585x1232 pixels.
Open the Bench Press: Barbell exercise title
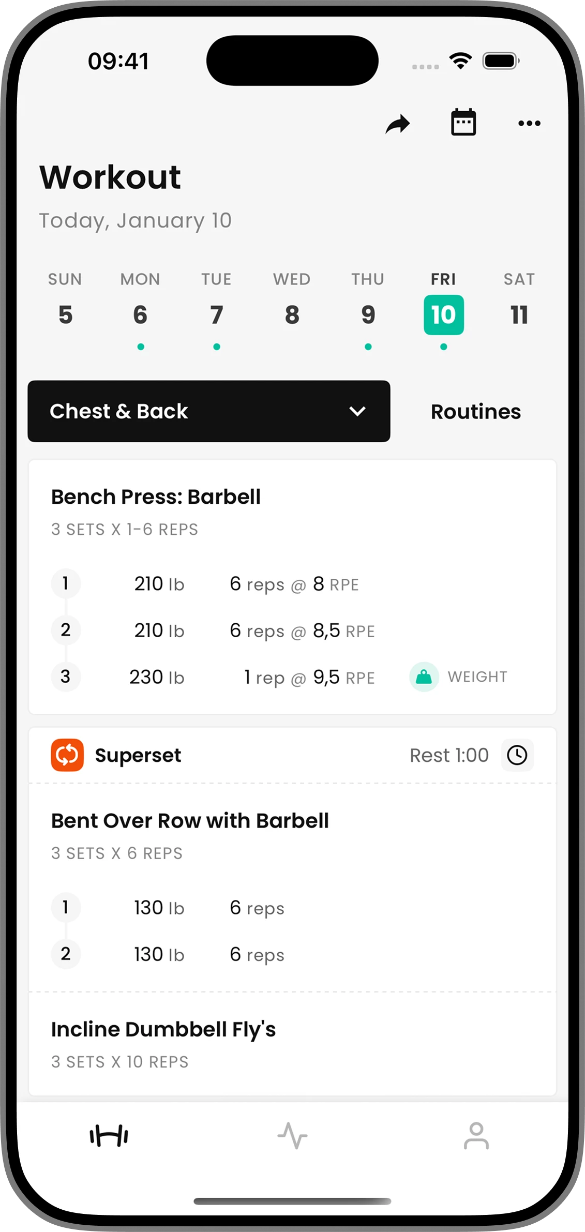156,497
